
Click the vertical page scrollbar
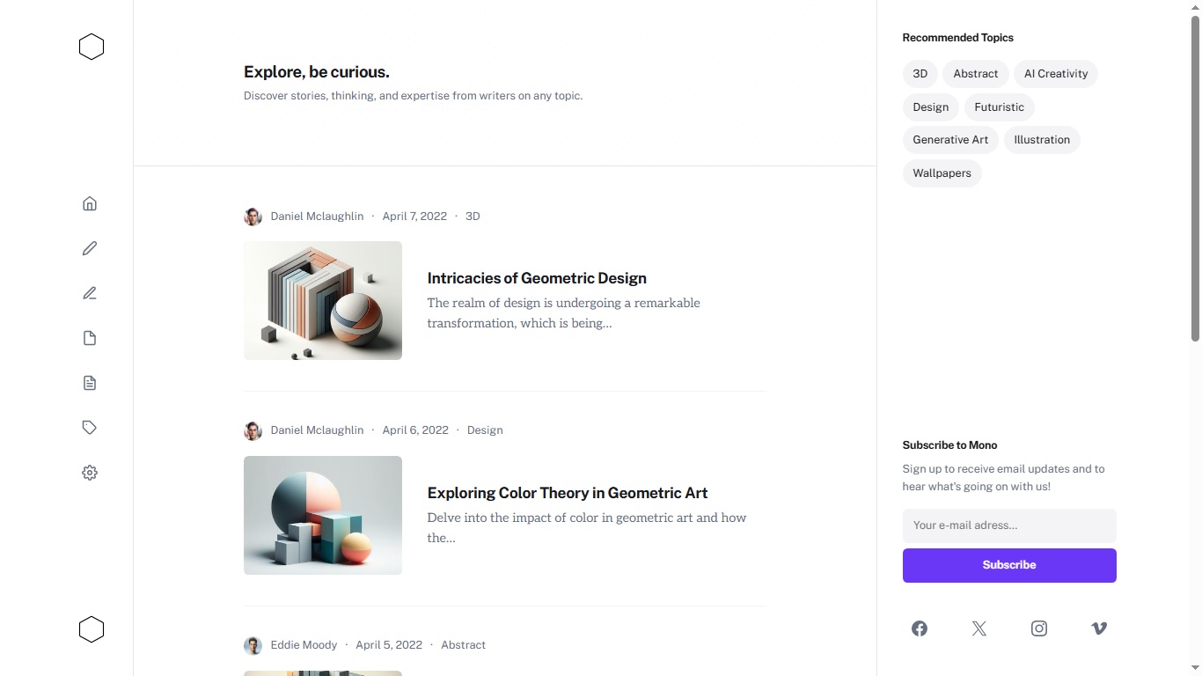[1195, 176]
